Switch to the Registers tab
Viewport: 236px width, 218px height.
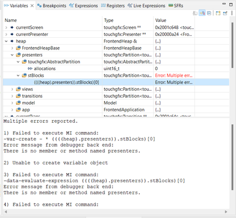tap(113, 6)
